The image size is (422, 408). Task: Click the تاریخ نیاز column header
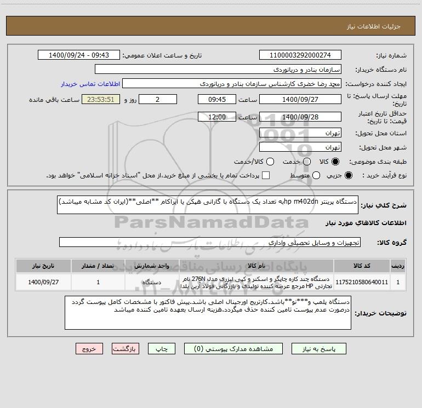tap(43, 266)
